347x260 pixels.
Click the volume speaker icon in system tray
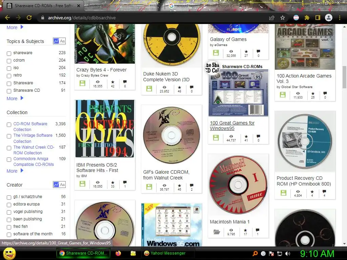pyautogui.click(x=288, y=254)
